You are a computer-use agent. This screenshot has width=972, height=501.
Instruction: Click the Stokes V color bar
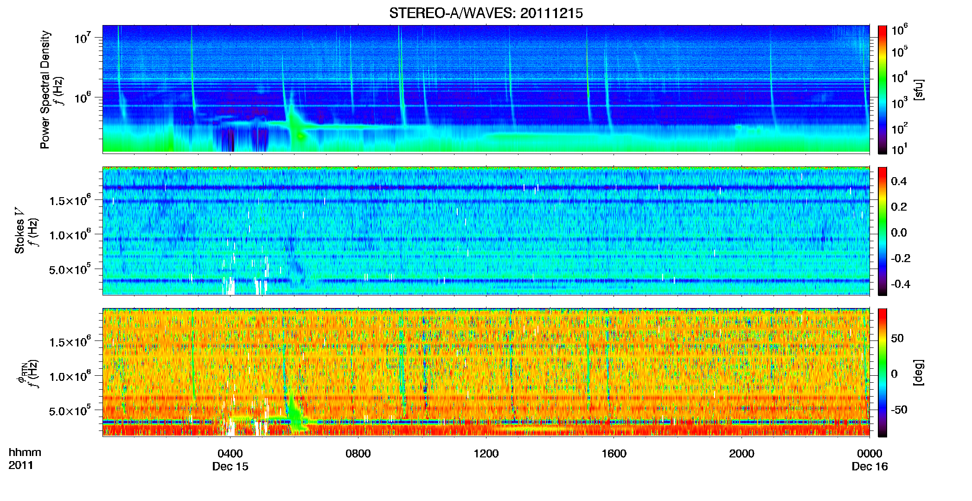point(882,231)
